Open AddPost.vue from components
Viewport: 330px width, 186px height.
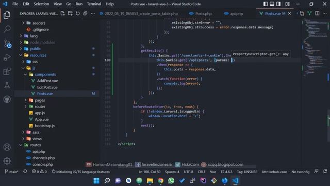(x=47, y=81)
